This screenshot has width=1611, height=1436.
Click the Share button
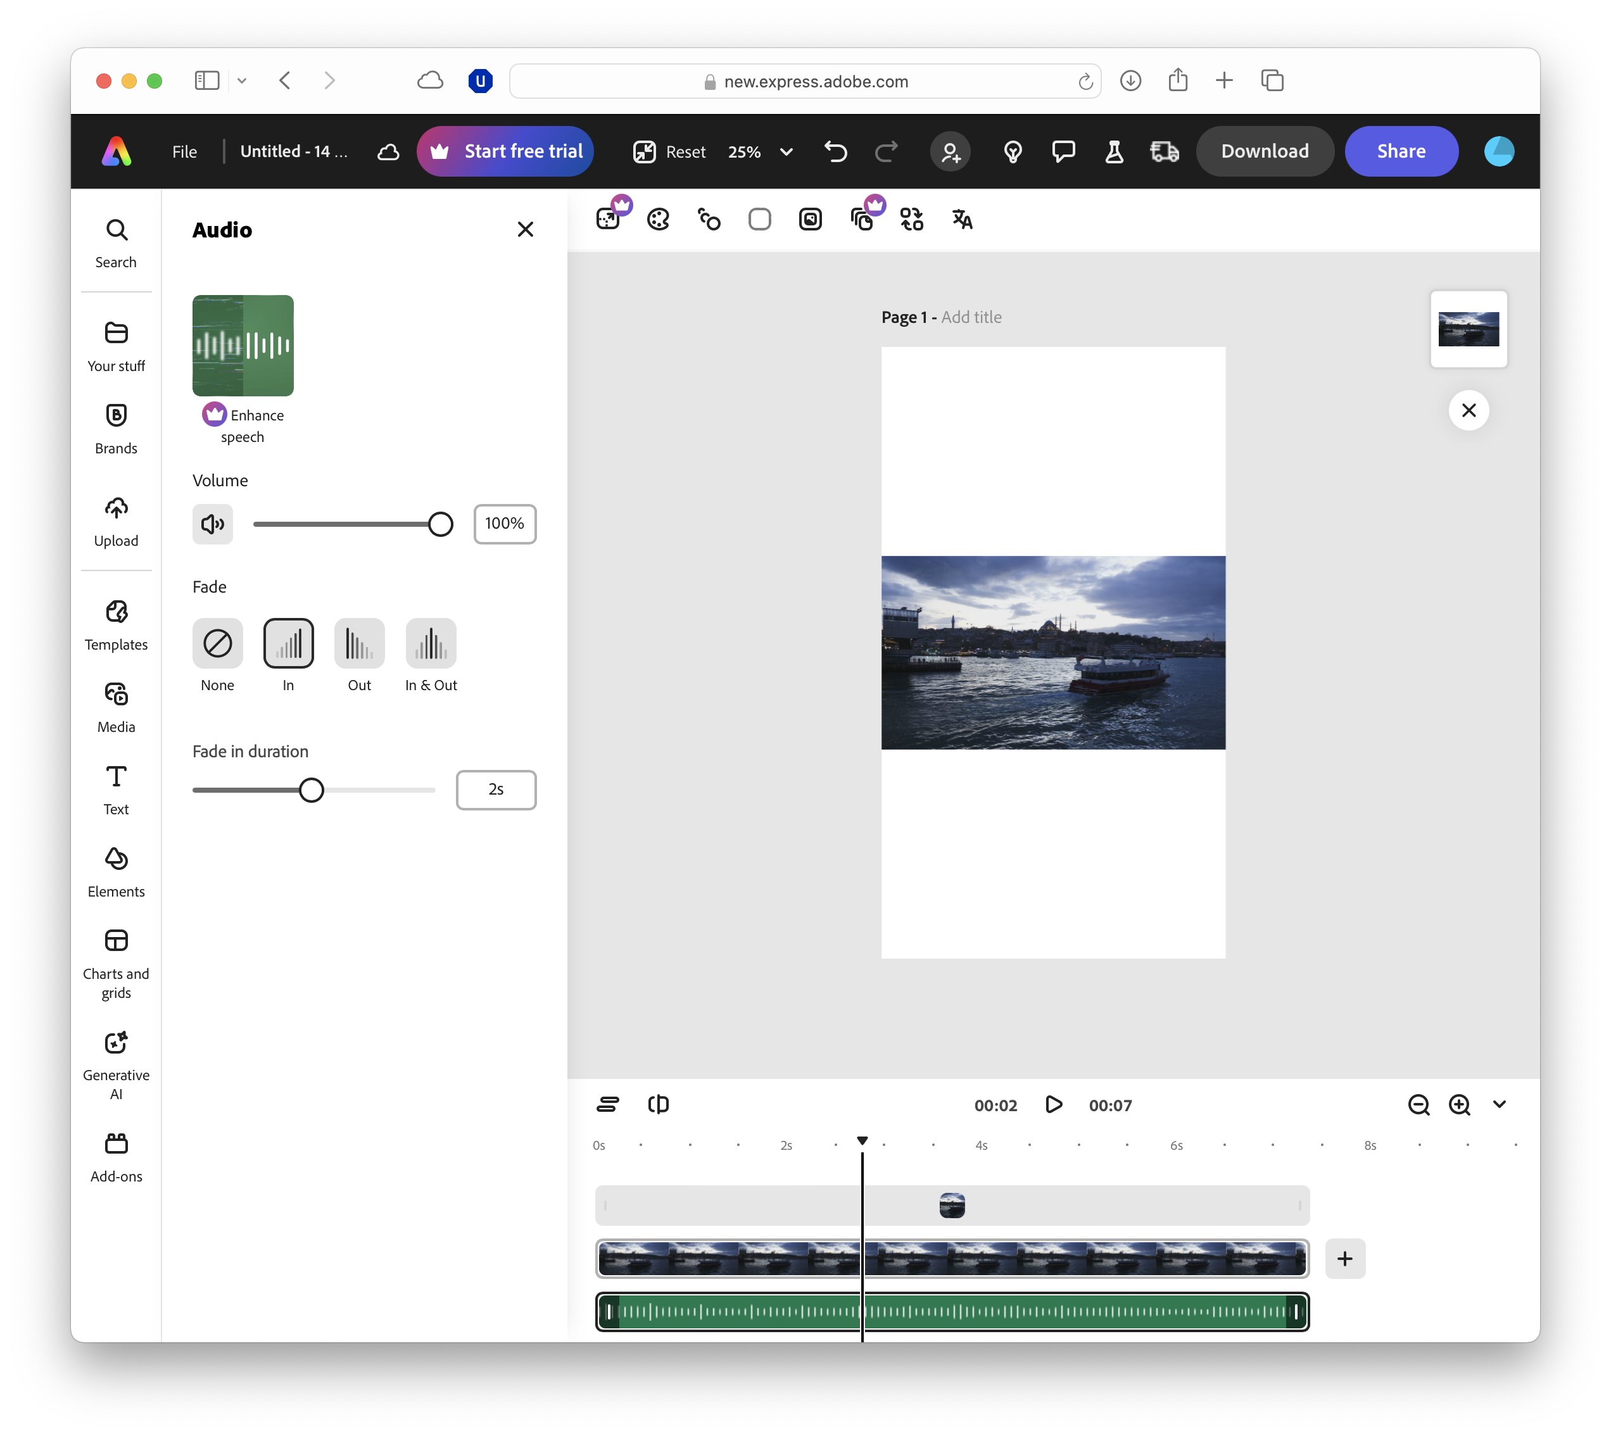[1401, 151]
